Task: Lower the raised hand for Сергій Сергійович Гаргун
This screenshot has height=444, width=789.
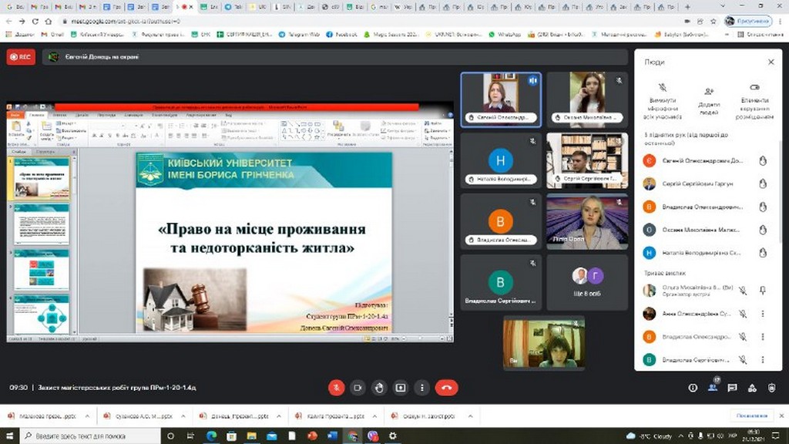Action: [x=763, y=184]
